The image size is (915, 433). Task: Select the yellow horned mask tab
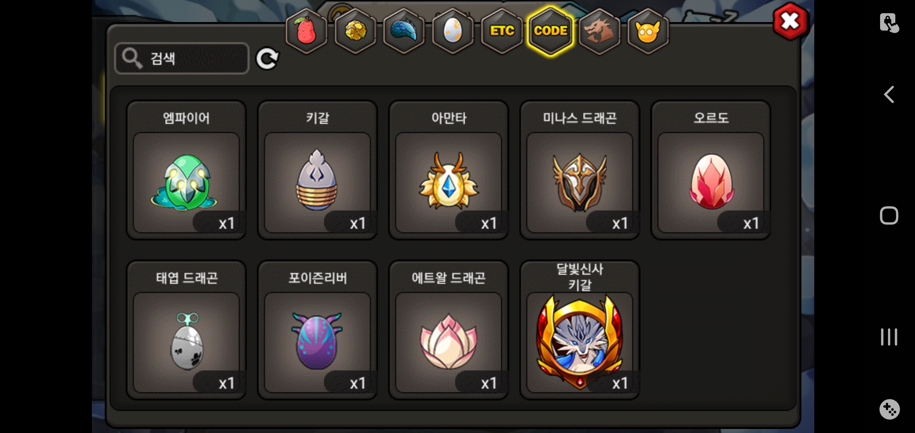coord(648,31)
